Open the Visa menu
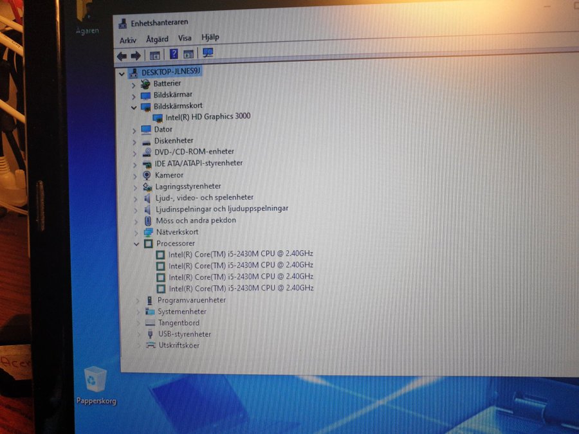Screen dimensions: 579x434 click(185, 39)
